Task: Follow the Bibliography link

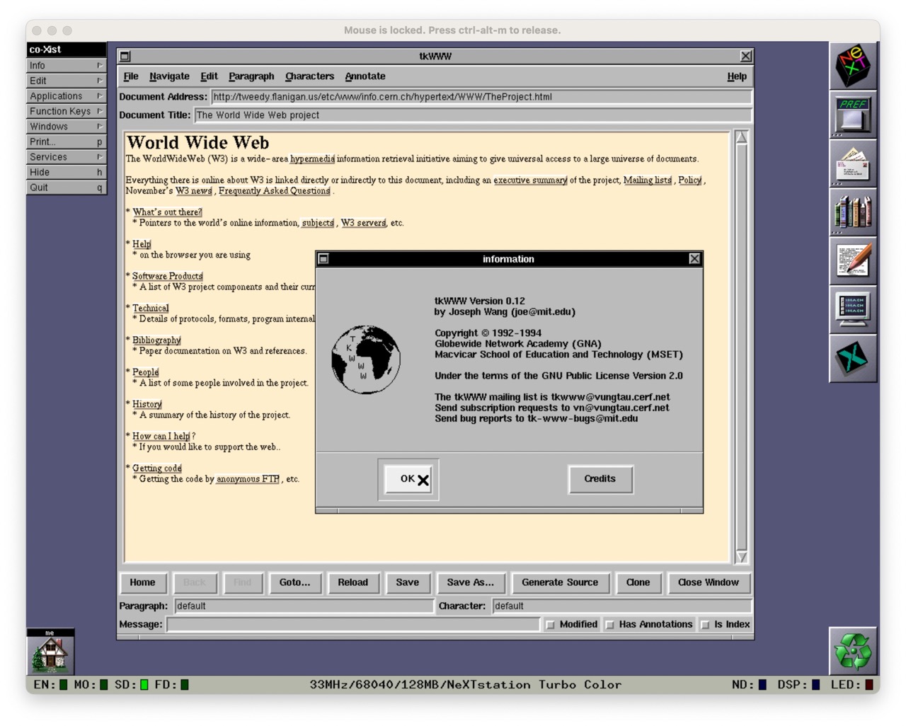Action: pyautogui.click(x=156, y=340)
